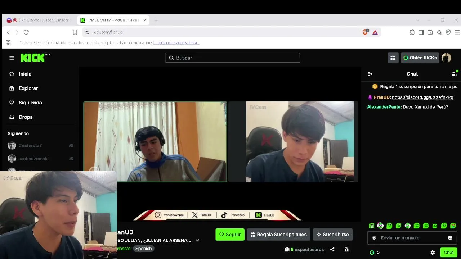This screenshot has height=259, width=461.
Task: Switch to the Discord browser tab
Action: pos(39,20)
